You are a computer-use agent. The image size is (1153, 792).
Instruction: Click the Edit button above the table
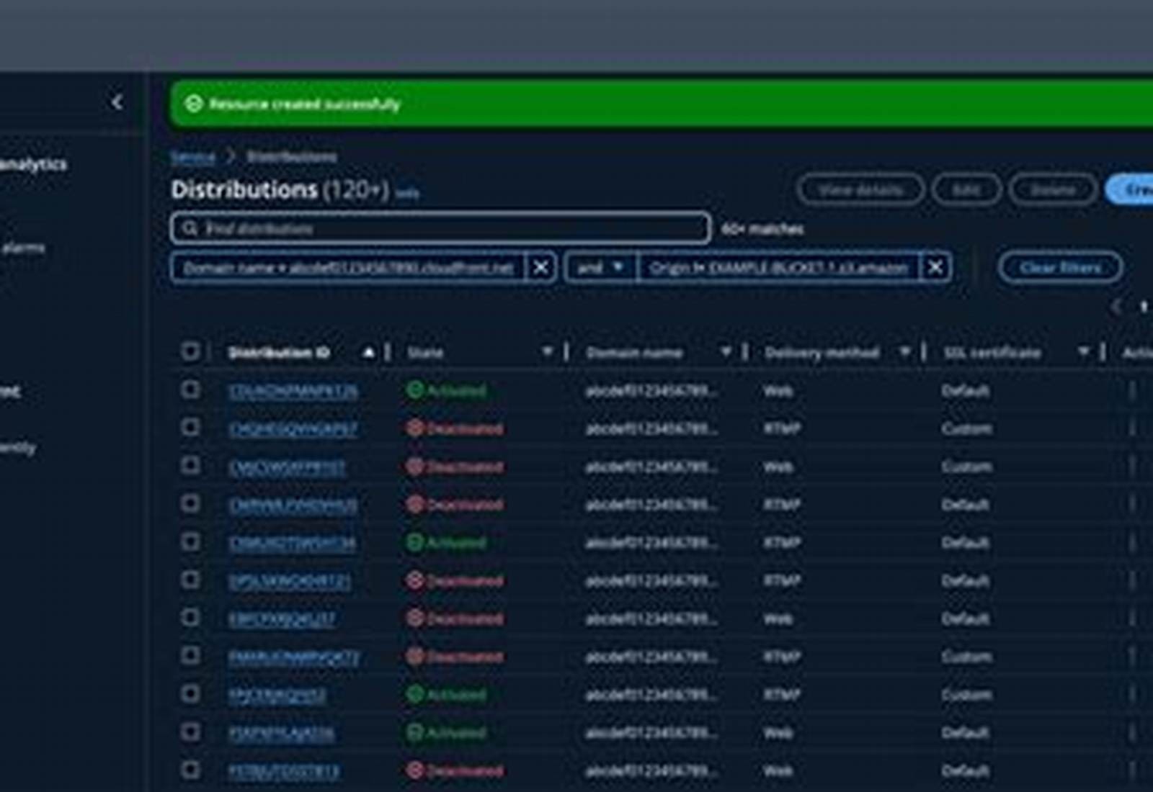tap(966, 190)
